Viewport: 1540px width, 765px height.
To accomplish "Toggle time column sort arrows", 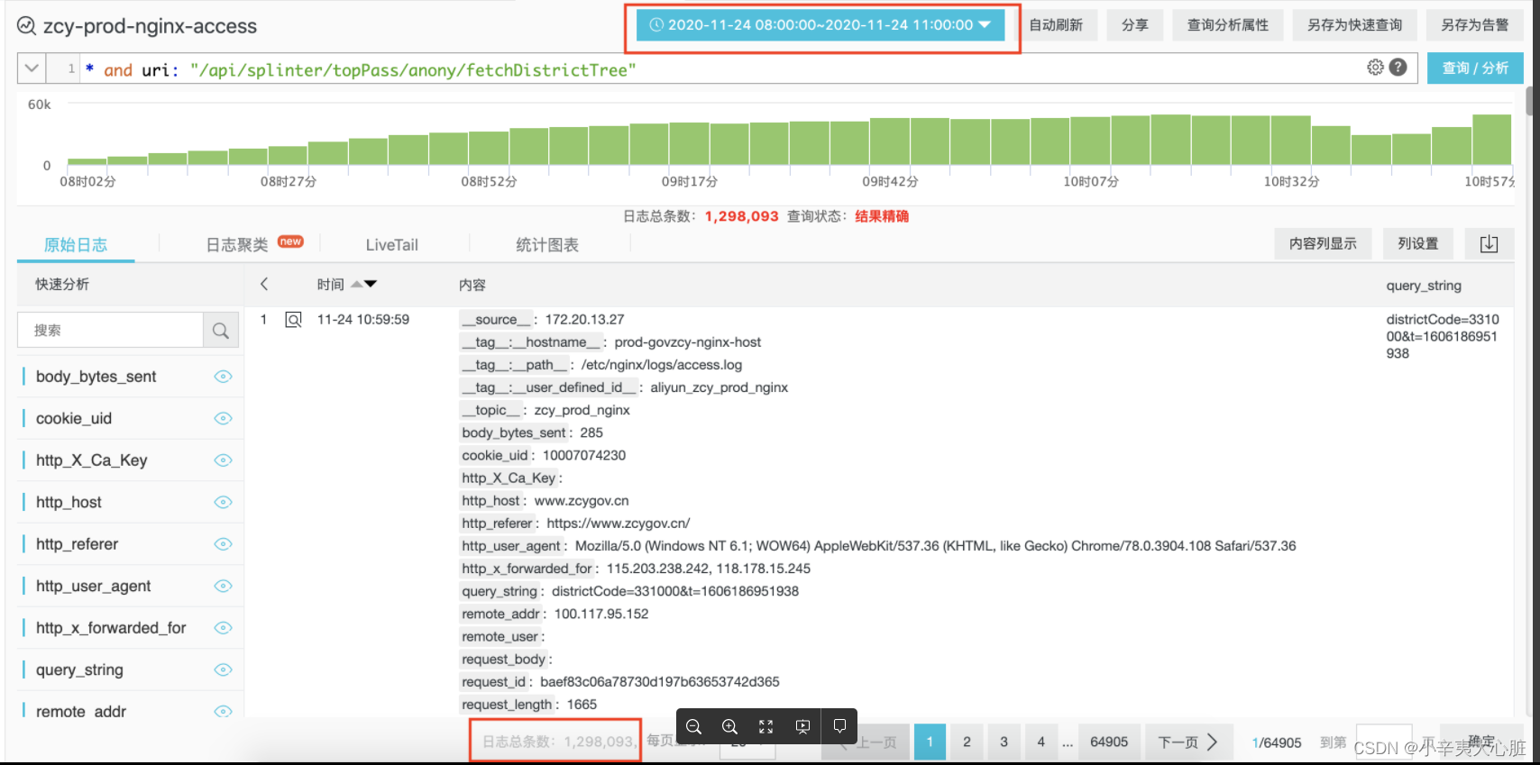I will 363,284.
